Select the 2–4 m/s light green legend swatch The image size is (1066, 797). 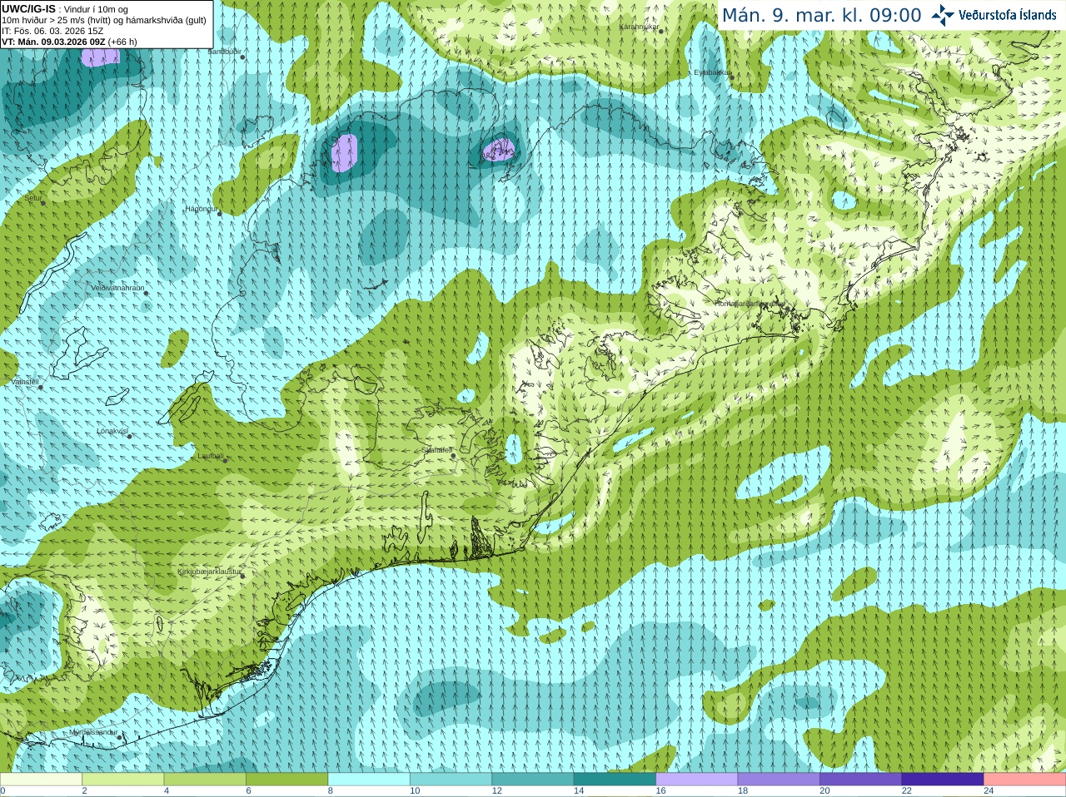123,780
